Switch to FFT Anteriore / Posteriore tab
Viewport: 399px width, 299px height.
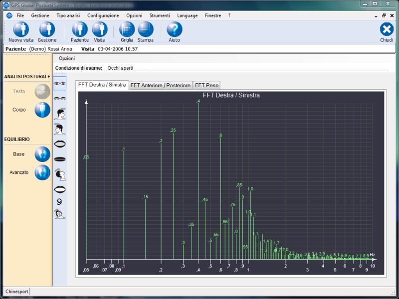161,86
